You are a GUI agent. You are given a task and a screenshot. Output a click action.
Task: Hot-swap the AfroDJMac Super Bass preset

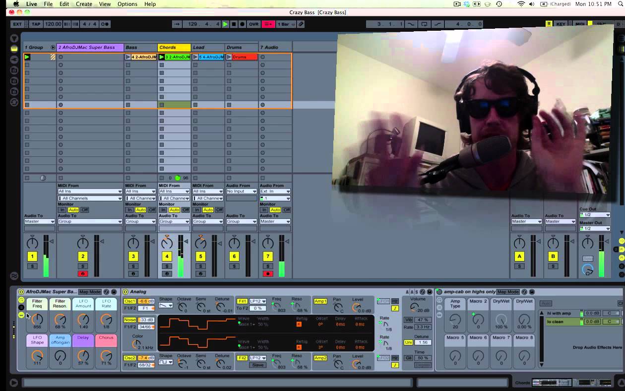(x=106, y=292)
